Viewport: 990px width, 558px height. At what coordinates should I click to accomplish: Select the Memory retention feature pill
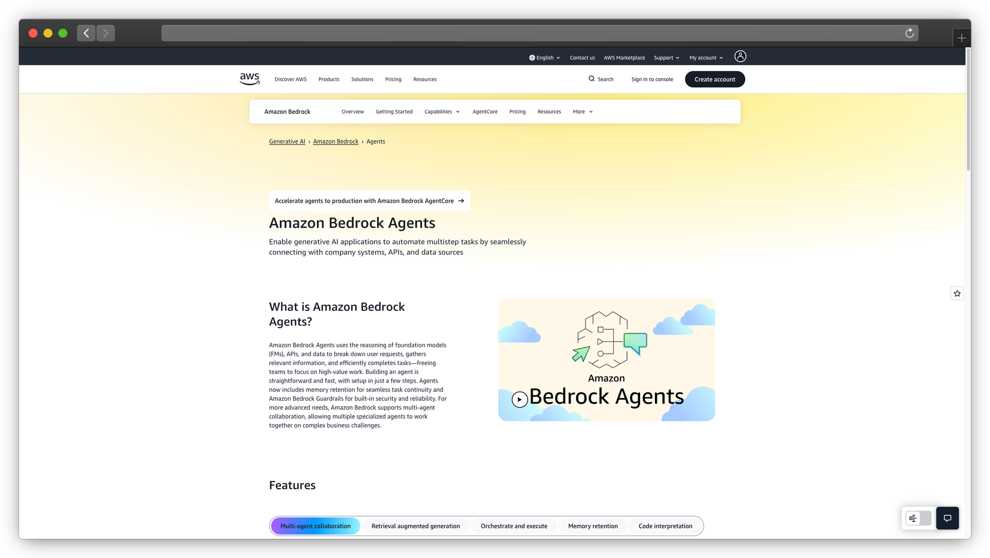[593, 526]
